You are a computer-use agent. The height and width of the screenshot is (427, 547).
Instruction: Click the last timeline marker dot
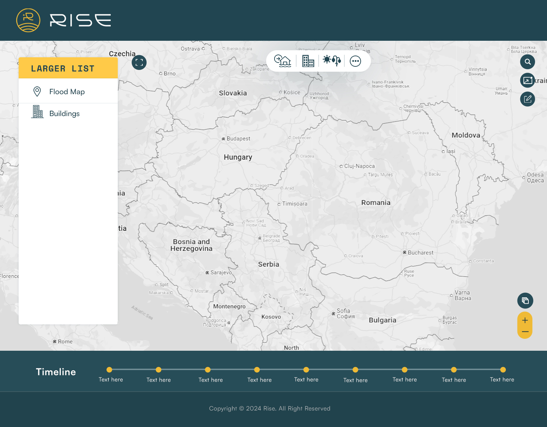[503, 370]
